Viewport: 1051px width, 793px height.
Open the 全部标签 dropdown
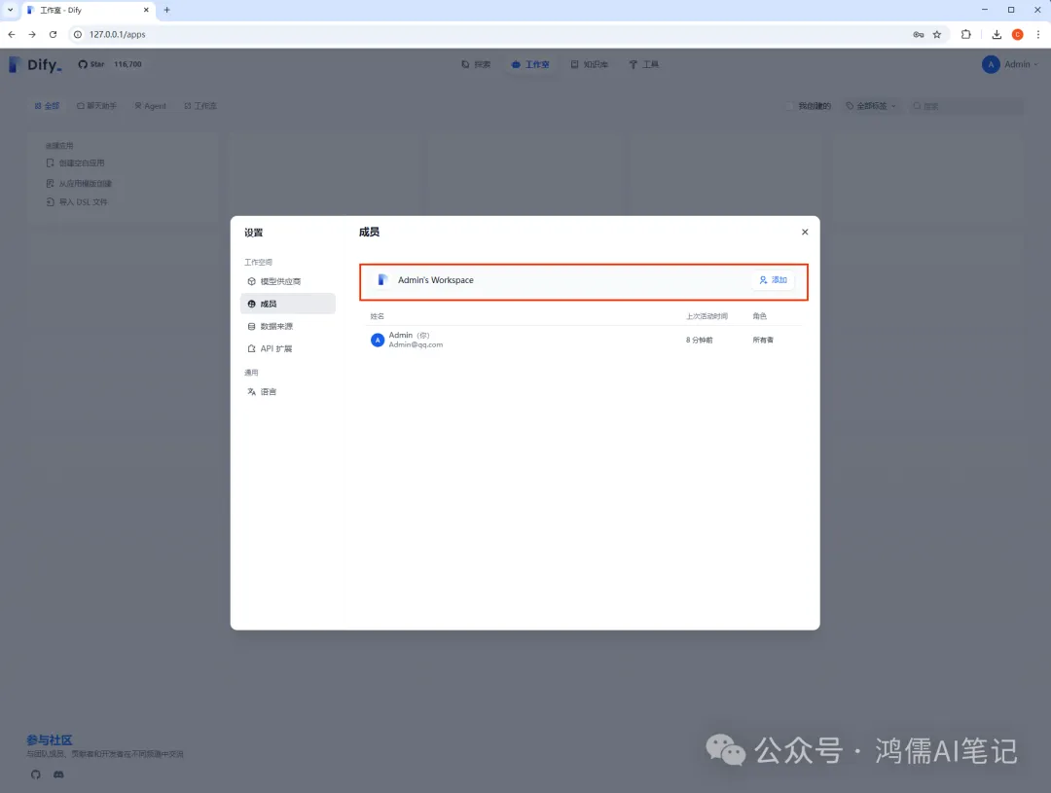pyautogui.click(x=871, y=106)
